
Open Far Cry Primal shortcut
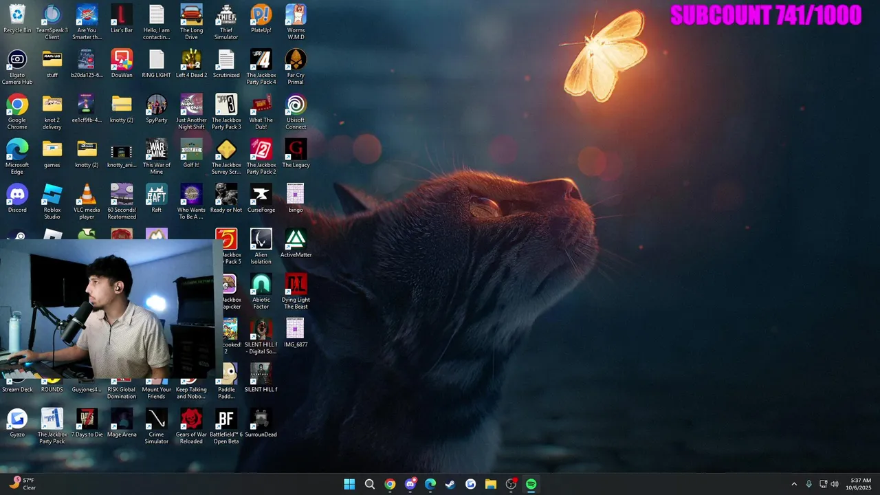pyautogui.click(x=296, y=67)
